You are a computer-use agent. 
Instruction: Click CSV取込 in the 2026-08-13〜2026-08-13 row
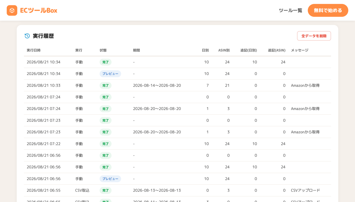pos(82,190)
